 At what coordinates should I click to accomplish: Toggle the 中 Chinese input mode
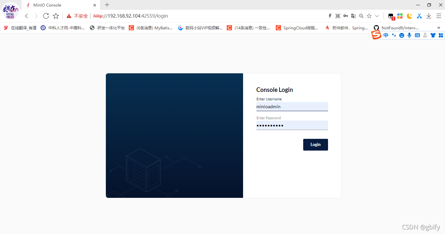[386, 35]
